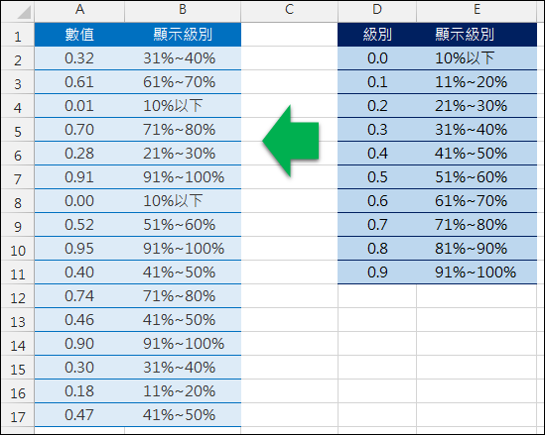Click 顯示級別 header cell in column B
Screen dimensions: 545x435
tap(183, 35)
